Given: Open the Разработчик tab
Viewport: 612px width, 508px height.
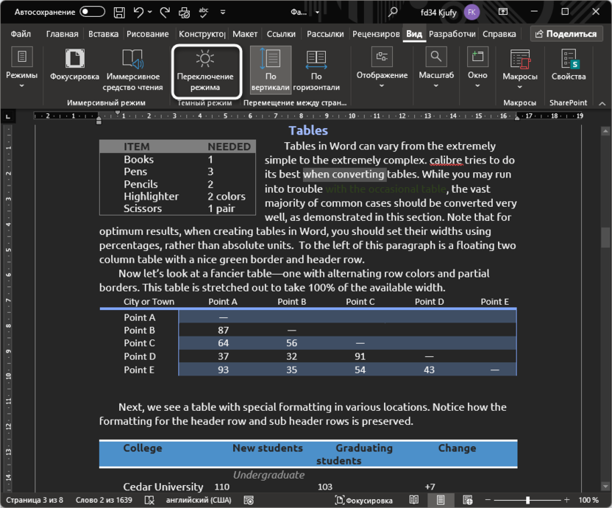Looking at the screenshot, I should click(452, 34).
